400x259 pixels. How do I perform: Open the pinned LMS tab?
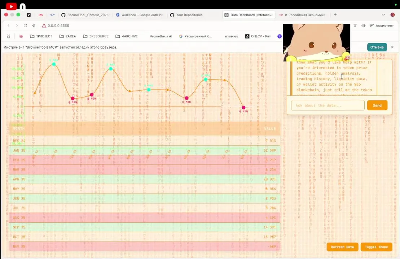[40, 15]
